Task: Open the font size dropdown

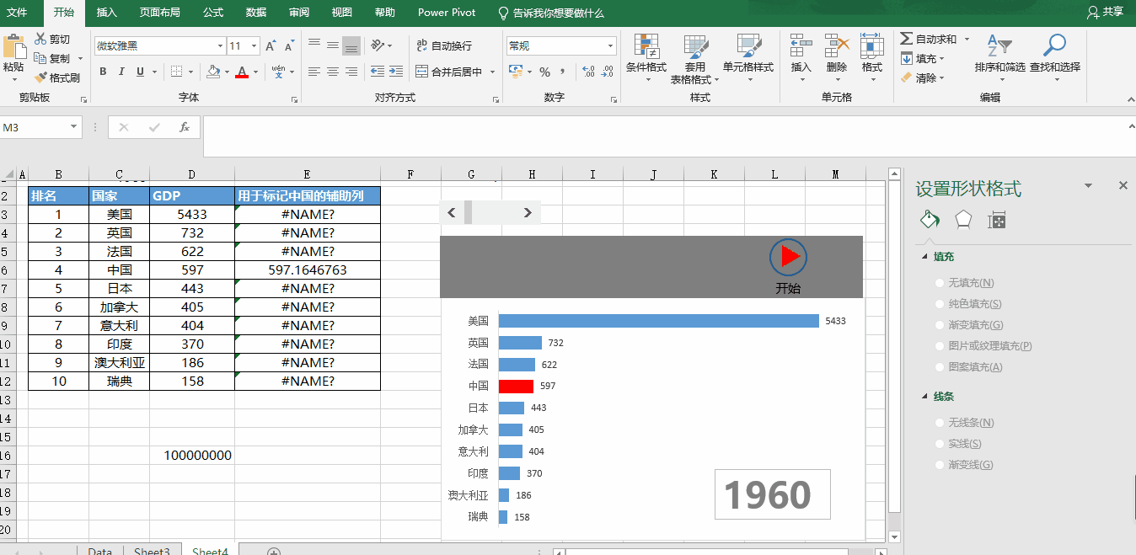Action: pyautogui.click(x=255, y=46)
